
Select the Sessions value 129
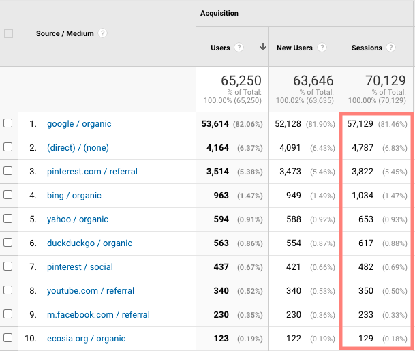point(366,339)
